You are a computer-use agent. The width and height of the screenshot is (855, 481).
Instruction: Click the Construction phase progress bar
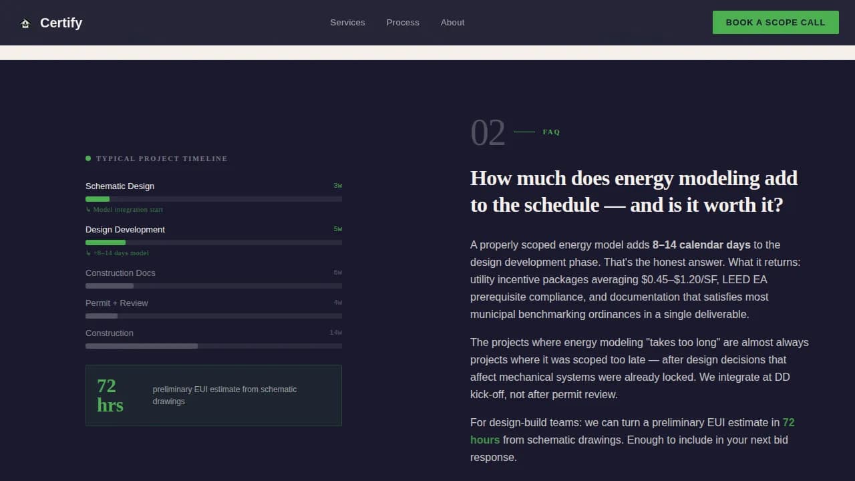(214, 346)
